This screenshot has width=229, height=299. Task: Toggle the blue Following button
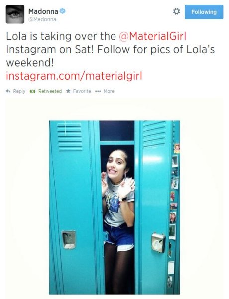pyautogui.click(x=204, y=12)
